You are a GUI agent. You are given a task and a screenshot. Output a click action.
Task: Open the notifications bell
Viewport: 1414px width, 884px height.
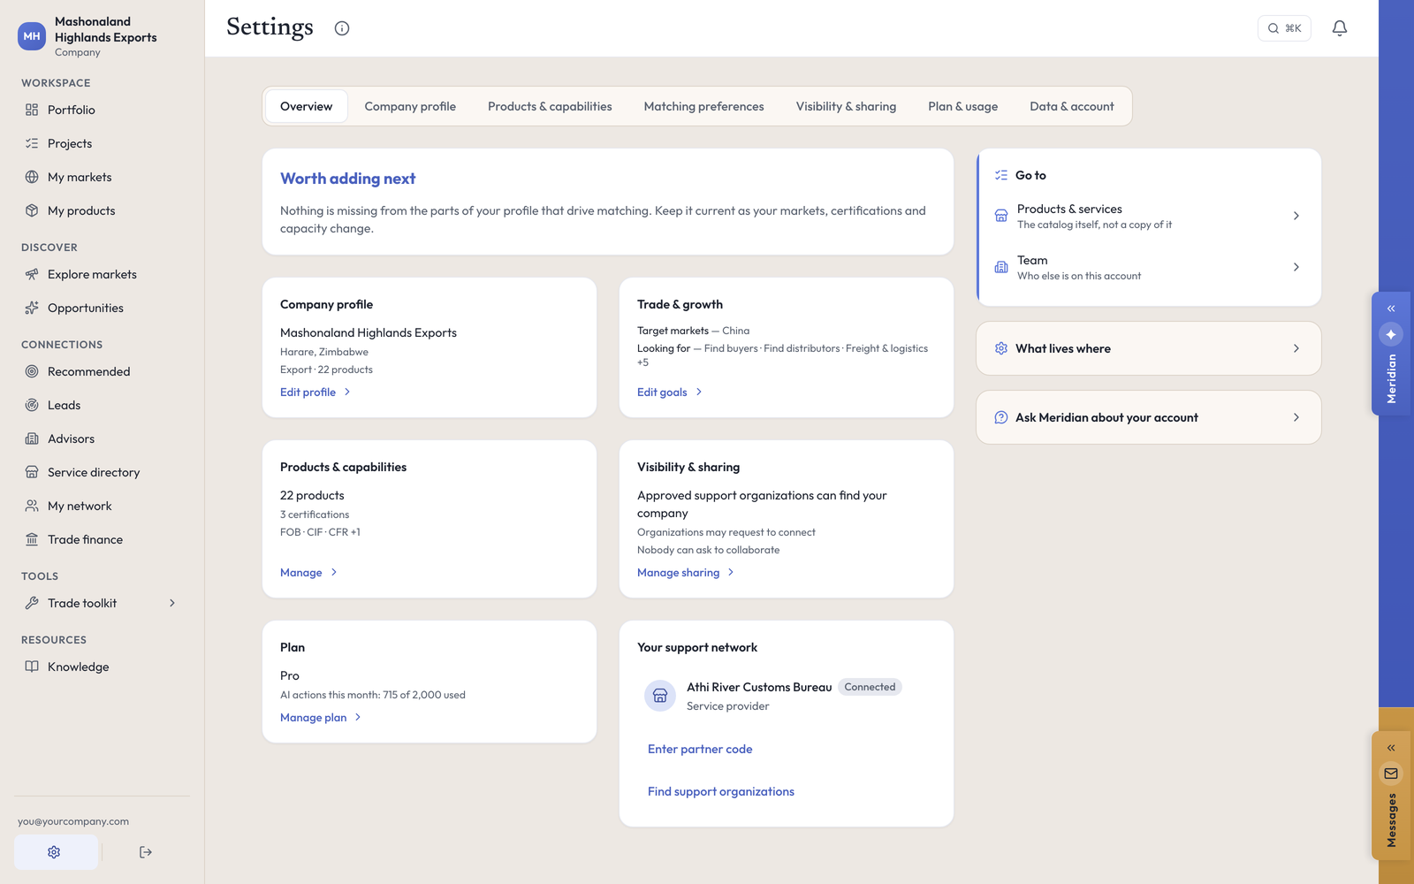click(1340, 28)
